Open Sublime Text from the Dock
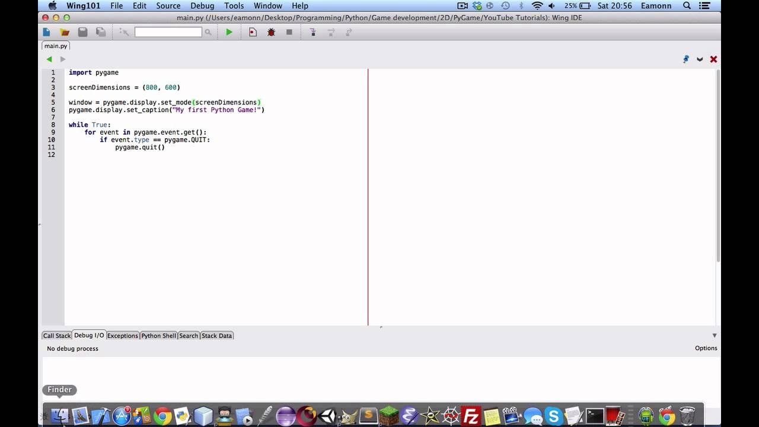 (368, 416)
